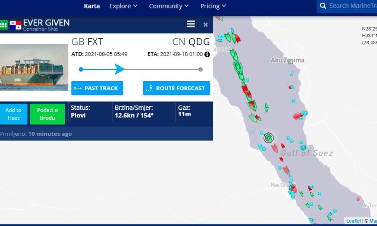This screenshot has width=377, height=226.
Task: Click the ETA info icon
Action: click(207, 54)
